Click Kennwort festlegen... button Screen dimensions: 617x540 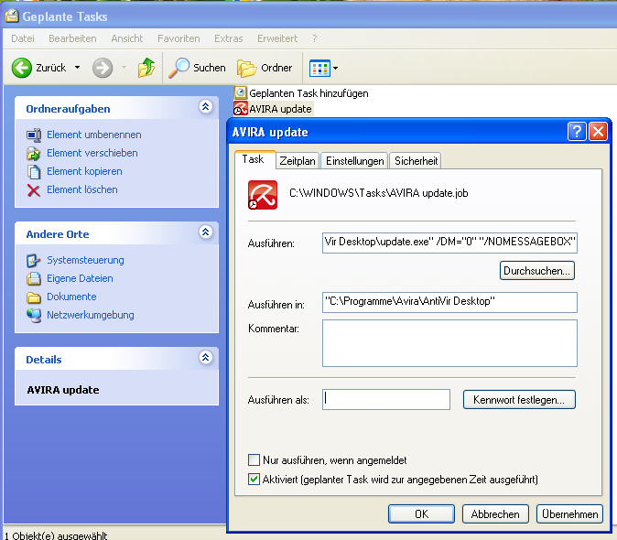pos(519,400)
